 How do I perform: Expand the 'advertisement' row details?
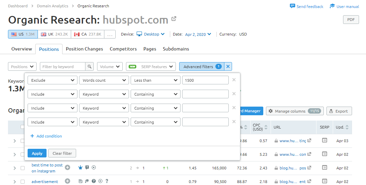(15, 181)
